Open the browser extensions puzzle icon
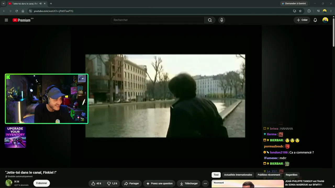The width and height of the screenshot is (335, 188). [309, 11]
